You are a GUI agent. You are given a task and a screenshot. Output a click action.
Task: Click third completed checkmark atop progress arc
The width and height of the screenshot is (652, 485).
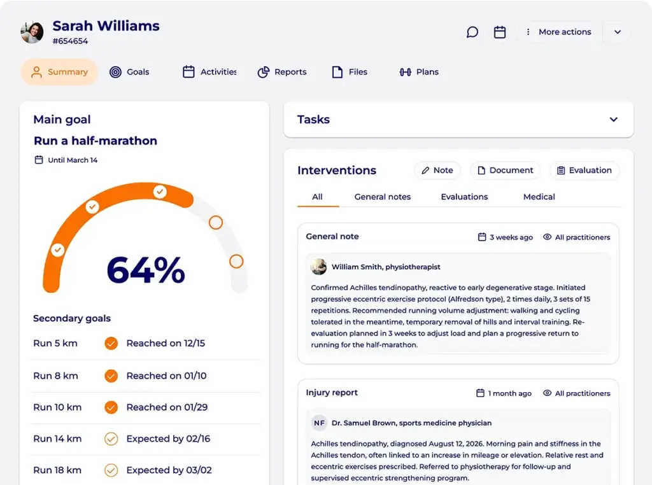point(160,192)
